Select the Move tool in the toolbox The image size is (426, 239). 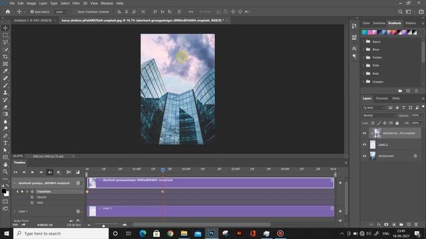(5, 28)
